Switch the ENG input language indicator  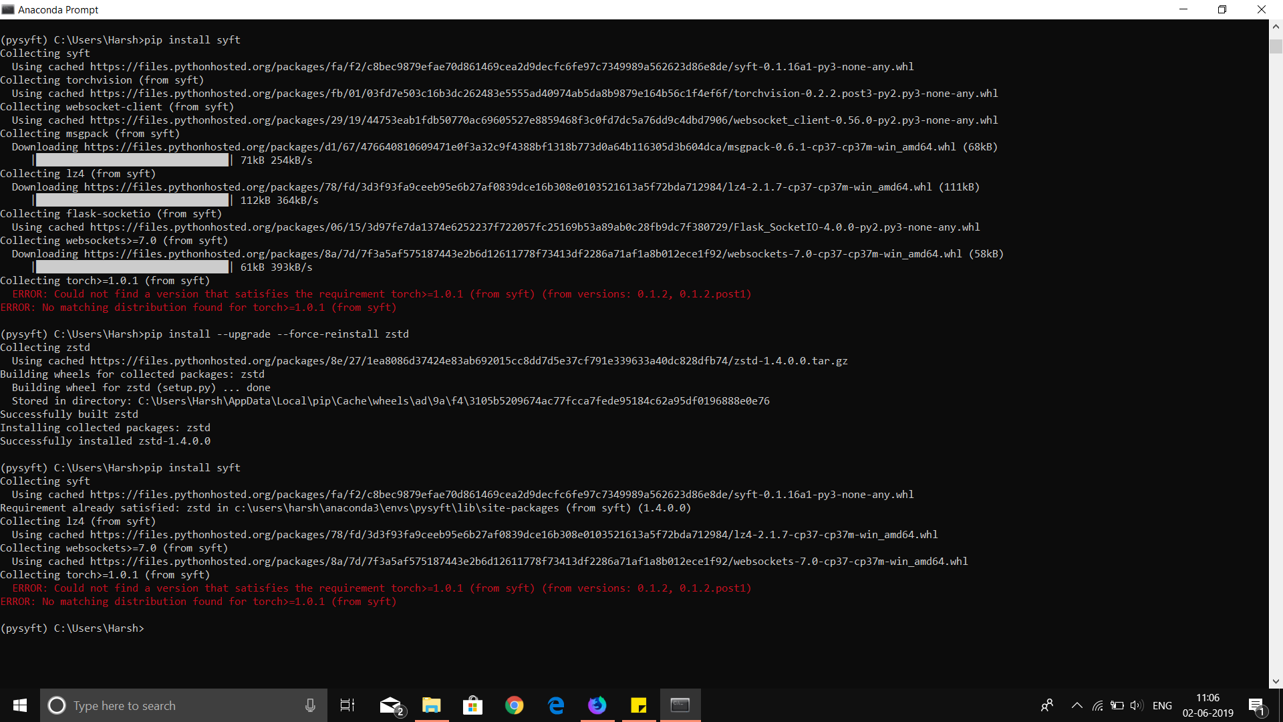click(x=1162, y=705)
